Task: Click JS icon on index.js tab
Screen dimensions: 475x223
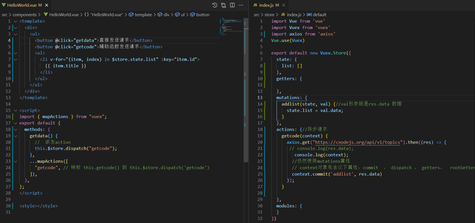Action: coord(255,5)
